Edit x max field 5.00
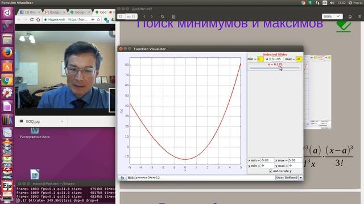This screenshot has height=204, width=364. (295, 160)
